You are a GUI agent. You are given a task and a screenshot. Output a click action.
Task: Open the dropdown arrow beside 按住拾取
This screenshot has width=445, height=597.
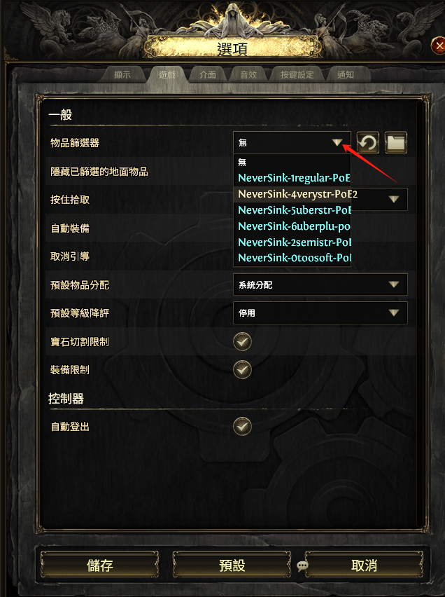394,199
